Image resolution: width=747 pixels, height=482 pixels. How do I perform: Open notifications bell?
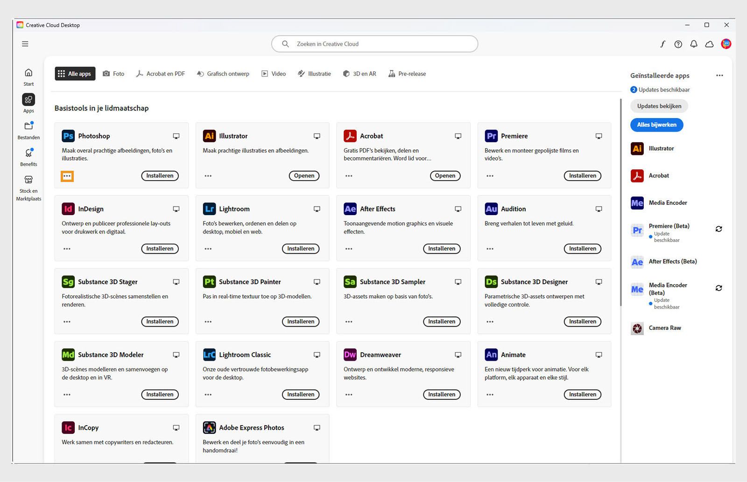[x=694, y=44]
